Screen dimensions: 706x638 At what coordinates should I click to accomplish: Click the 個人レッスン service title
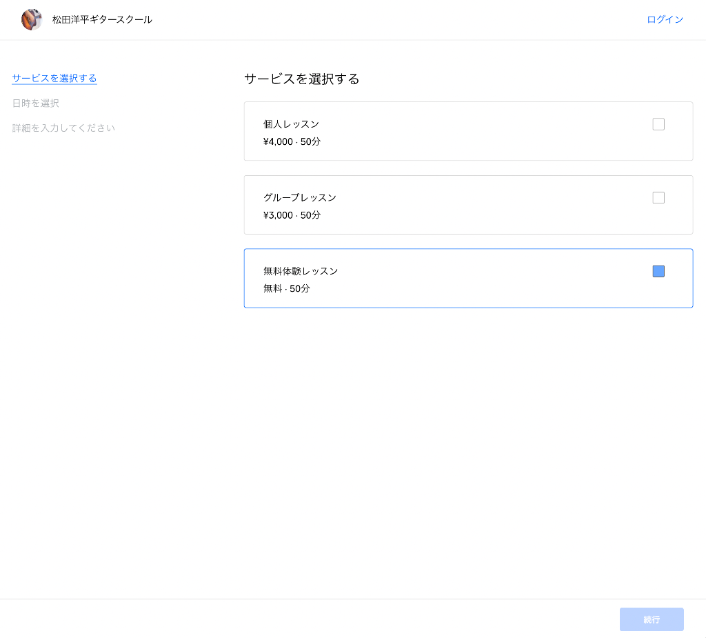[291, 124]
